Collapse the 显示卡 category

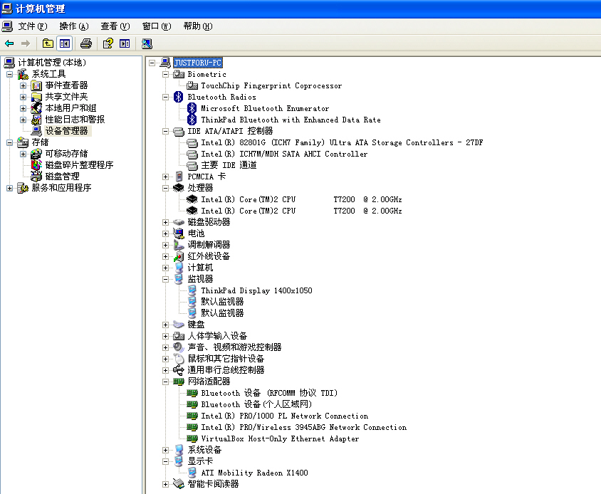coord(166,461)
